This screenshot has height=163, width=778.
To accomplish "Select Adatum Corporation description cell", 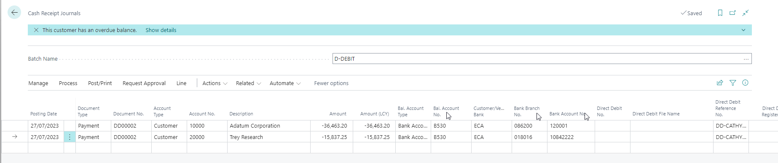I will pyautogui.click(x=269, y=126).
